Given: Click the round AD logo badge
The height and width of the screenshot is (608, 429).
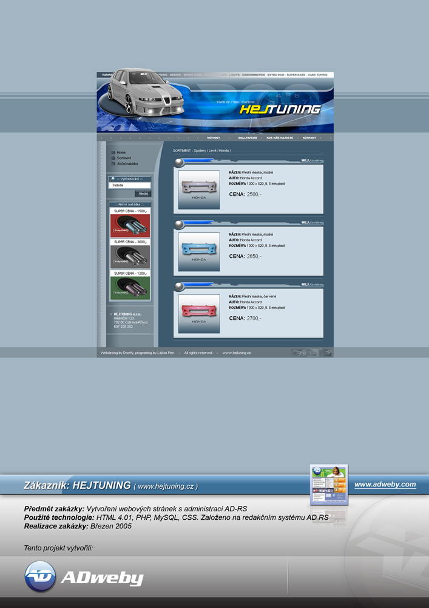Looking at the screenshot, I should (x=40, y=576).
